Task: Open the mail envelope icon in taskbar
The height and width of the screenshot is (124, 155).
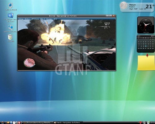Action: pyautogui.click(x=14, y=122)
